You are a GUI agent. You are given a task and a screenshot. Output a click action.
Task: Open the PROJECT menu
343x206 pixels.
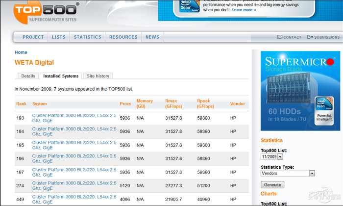[x=33, y=37]
